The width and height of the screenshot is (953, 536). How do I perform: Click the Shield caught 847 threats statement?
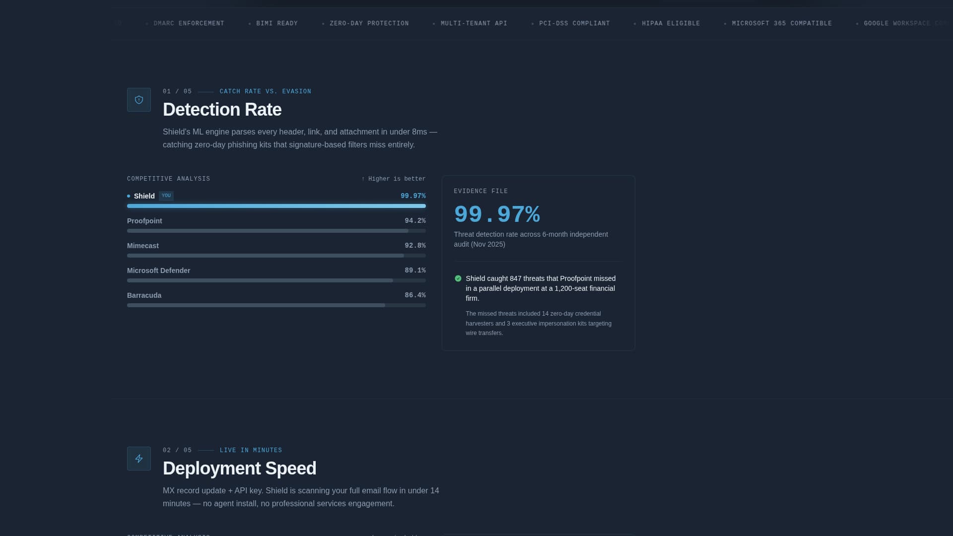tap(541, 288)
